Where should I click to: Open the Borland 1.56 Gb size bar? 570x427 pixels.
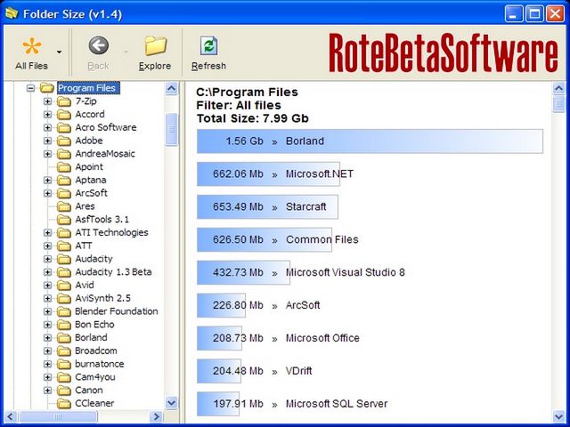[x=370, y=141]
